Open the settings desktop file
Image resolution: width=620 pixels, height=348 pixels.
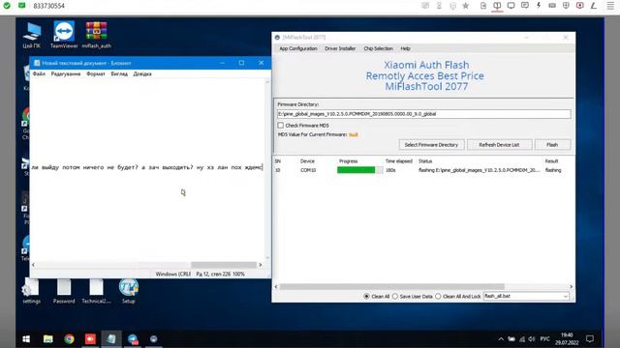[31, 291]
